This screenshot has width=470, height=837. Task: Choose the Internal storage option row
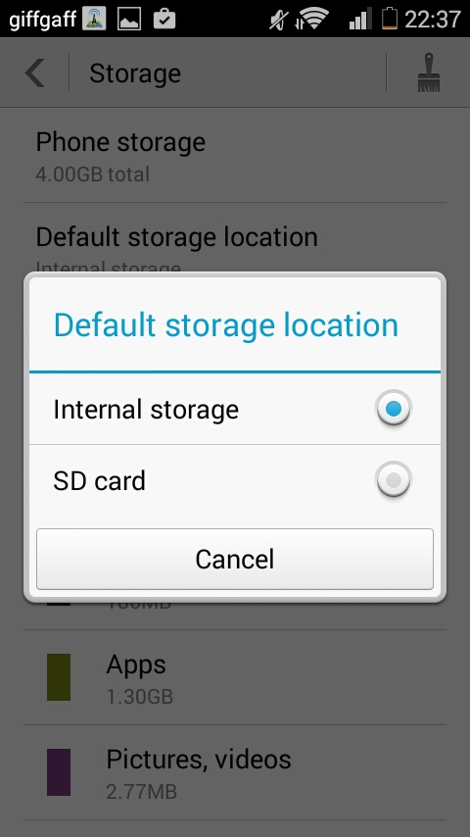(235, 409)
